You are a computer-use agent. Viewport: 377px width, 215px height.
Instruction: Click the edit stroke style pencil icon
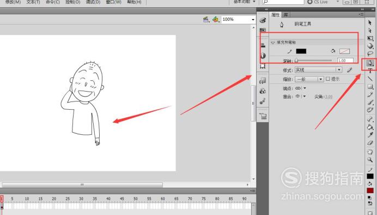349,70
